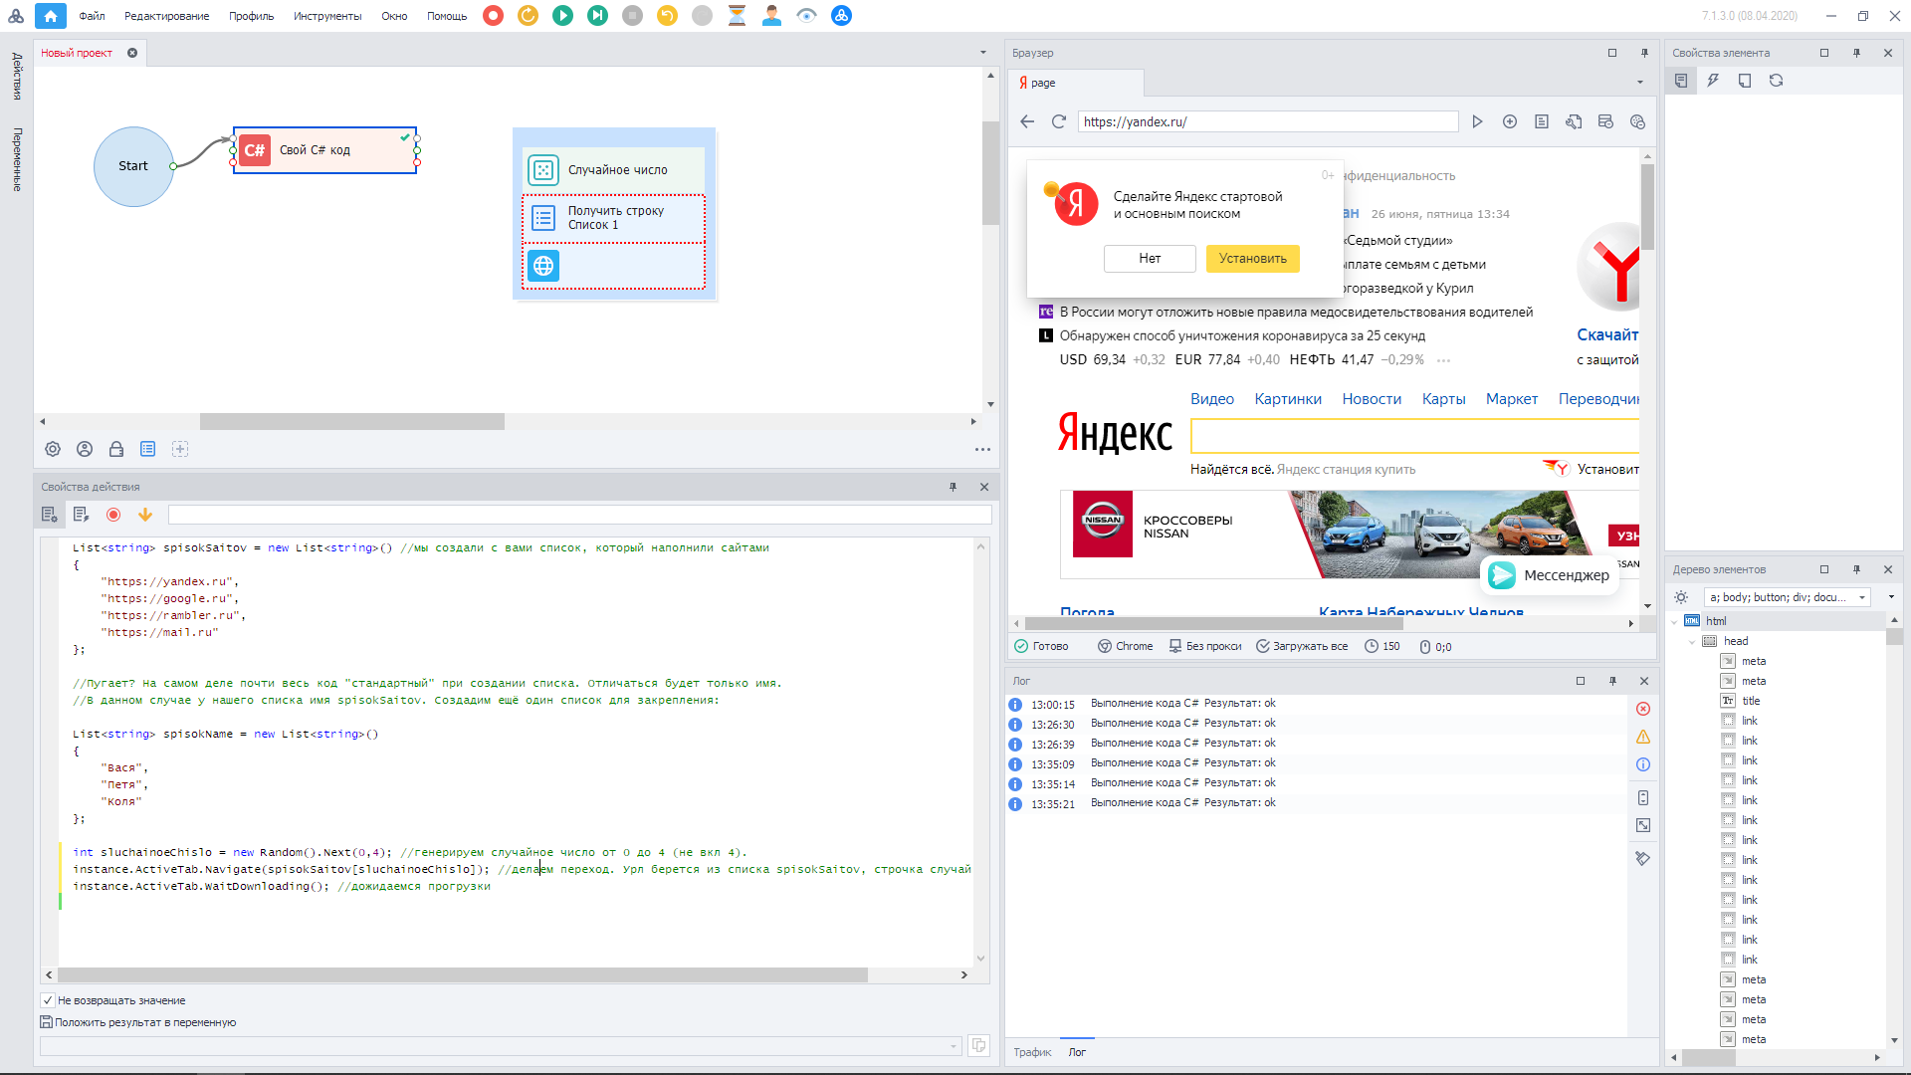Toggle the 'Загружать все' browser status option
1911x1075 pixels.
1302,646
